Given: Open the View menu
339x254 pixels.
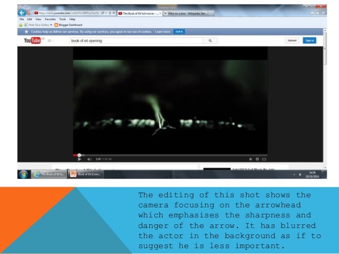Looking at the screenshot, I should pos(38,19).
